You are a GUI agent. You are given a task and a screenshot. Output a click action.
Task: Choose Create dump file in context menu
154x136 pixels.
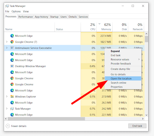pos(123,69)
